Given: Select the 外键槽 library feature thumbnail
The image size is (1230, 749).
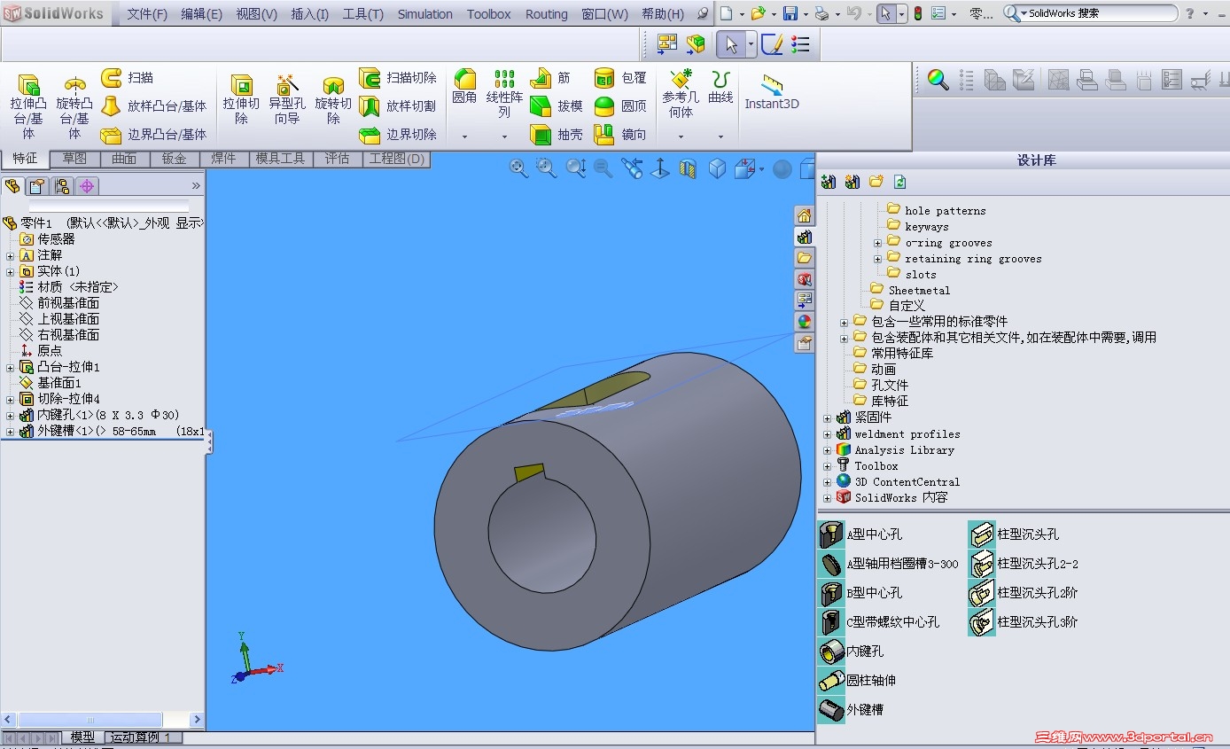Looking at the screenshot, I should 832,710.
